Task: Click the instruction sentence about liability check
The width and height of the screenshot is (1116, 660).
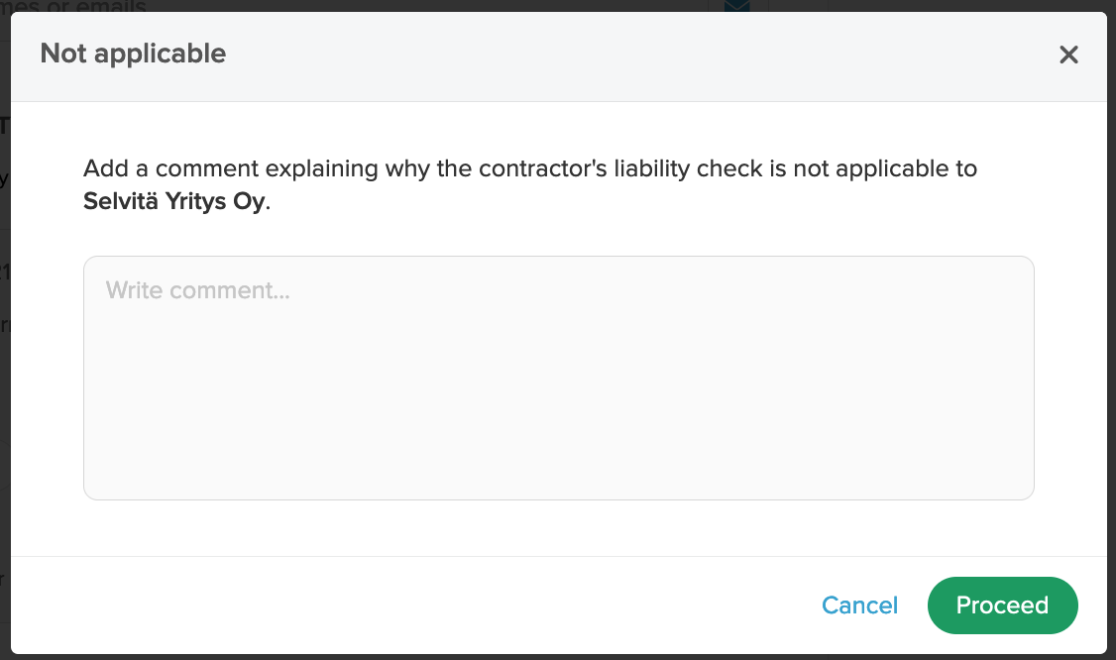Action: coord(530,184)
